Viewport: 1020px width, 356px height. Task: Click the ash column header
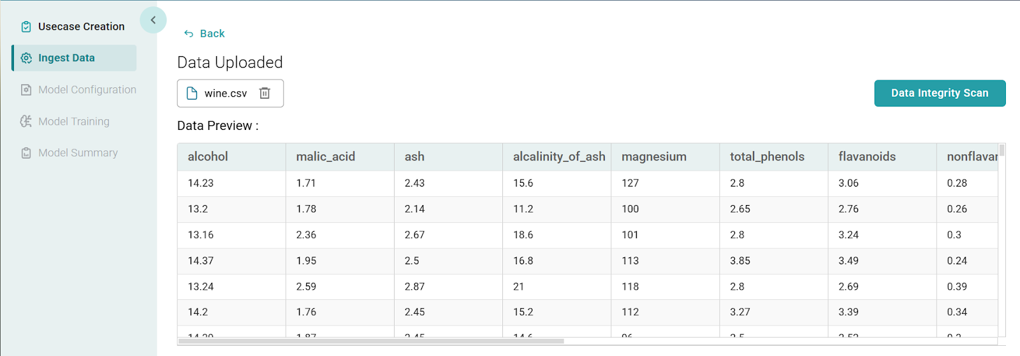pos(448,157)
